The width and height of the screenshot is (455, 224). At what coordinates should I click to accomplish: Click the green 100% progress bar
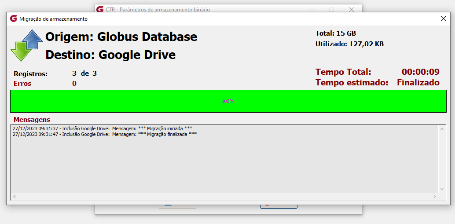point(228,101)
